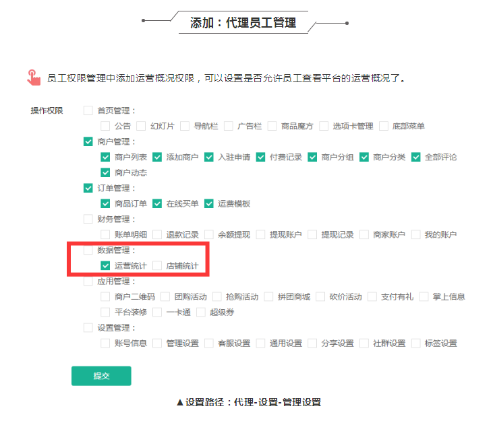Enable the 首页管理 checkbox
The height and width of the screenshot is (425, 493).
pyautogui.click(x=88, y=110)
